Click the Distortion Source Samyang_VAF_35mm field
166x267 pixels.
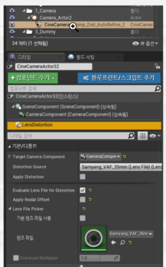click(x=121, y=167)
